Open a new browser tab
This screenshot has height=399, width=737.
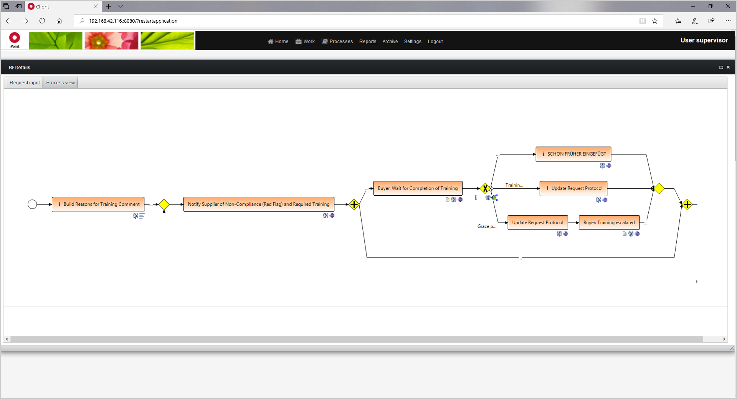(x=109, y=6)
